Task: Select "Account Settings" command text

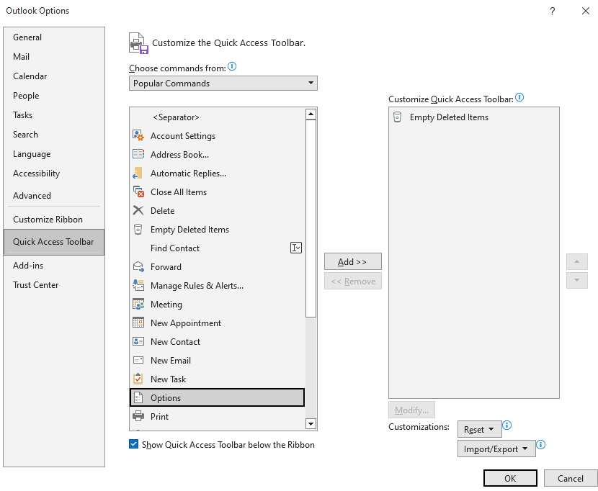Action: pos(183,136)
